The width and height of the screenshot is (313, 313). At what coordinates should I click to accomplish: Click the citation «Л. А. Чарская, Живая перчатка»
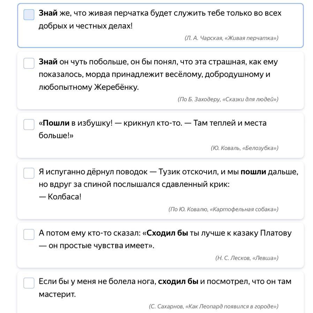pos(231,38)
